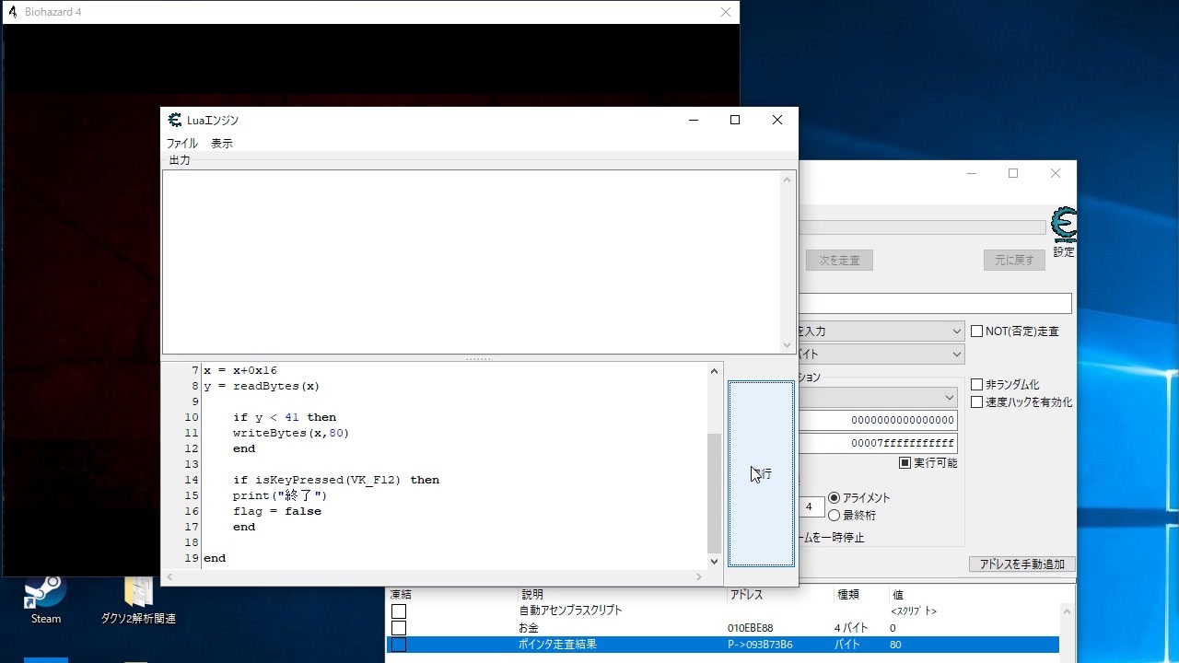
Task: Click the output pane scroll-down arrow
Action: click(788, 345)
